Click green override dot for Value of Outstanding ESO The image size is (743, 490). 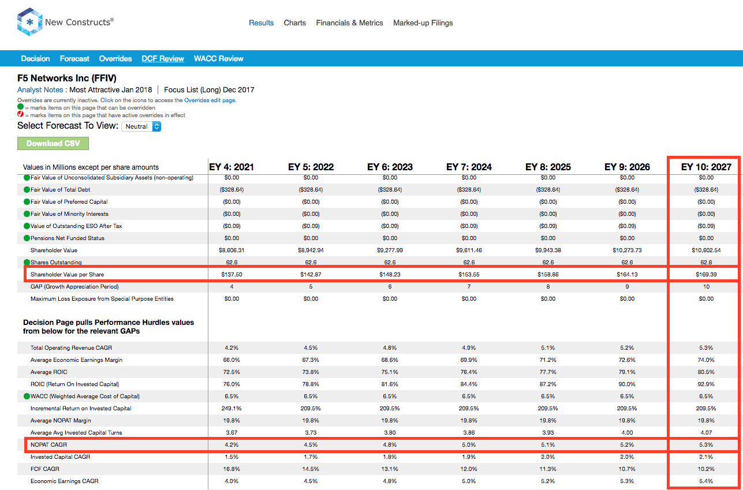27,226
